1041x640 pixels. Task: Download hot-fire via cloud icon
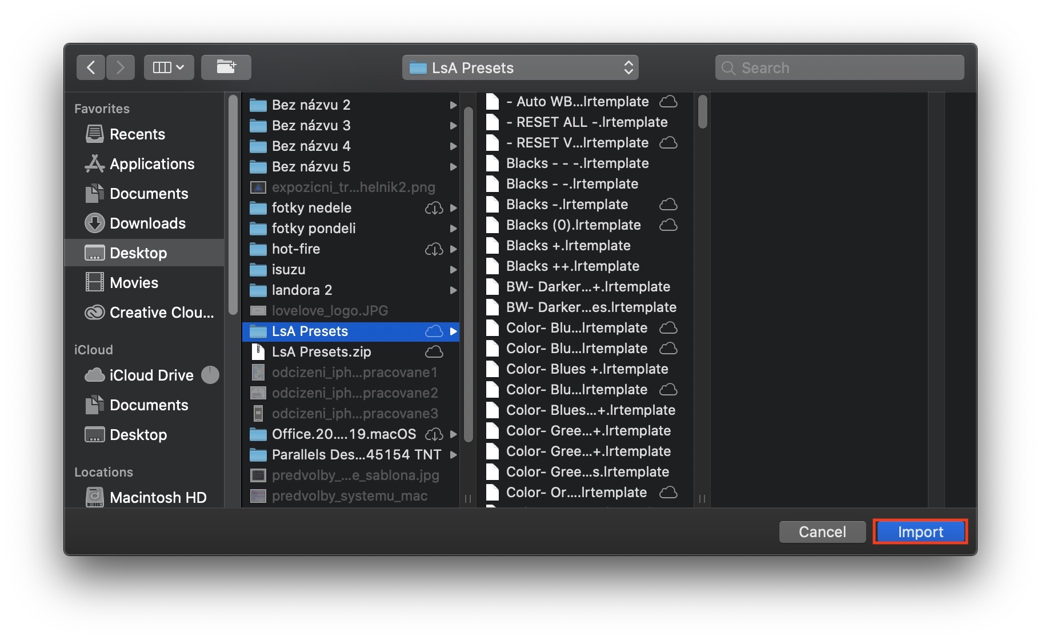tap(434, 249)
